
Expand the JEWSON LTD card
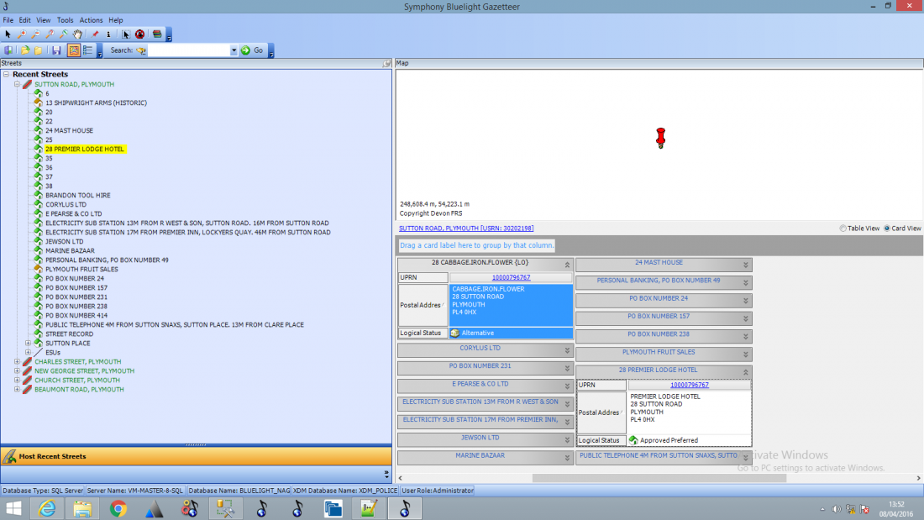567,440
